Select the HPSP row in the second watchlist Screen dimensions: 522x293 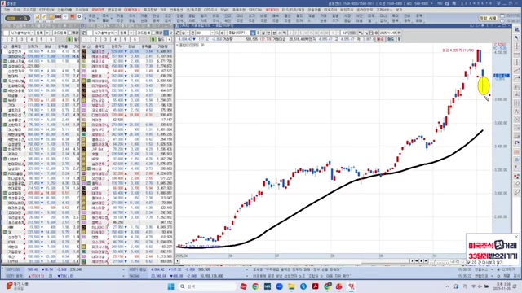pyautogui.click(x=128, y=159)
